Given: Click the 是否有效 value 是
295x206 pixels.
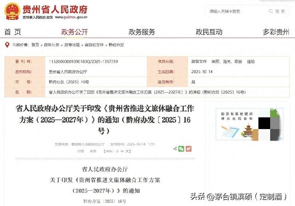Looking at the screenshot, I should pos(193,82).
